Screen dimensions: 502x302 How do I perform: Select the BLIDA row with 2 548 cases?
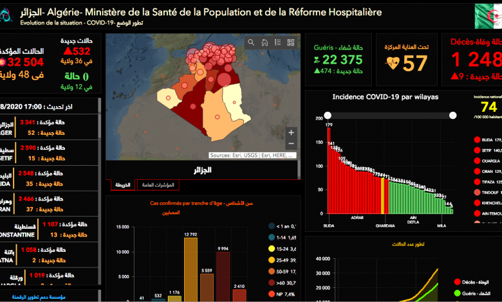tap(49, 179)
